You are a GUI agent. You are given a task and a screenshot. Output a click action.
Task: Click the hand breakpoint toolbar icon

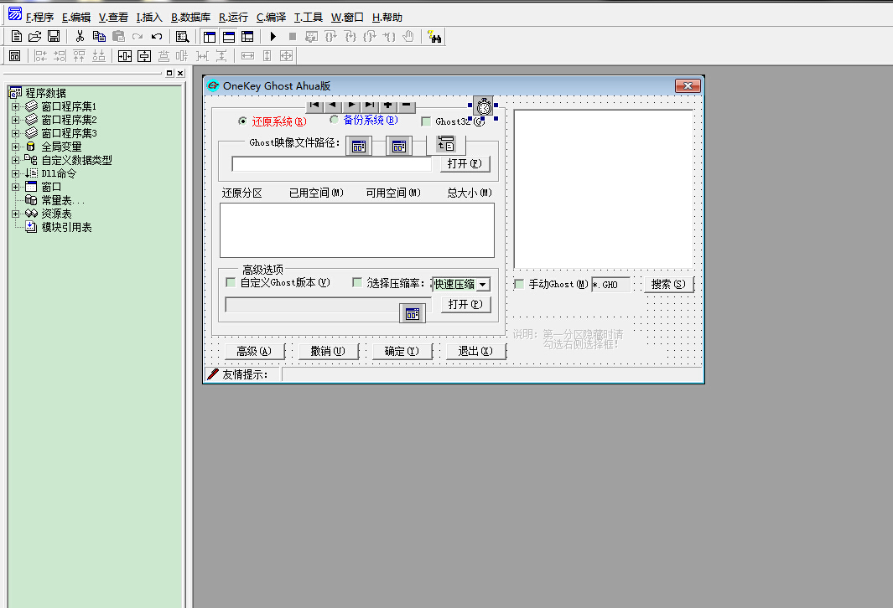tap(408, 37)
